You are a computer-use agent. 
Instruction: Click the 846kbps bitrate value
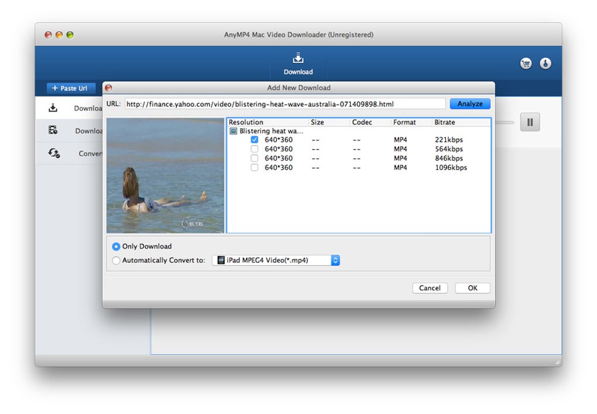[449, 158]
